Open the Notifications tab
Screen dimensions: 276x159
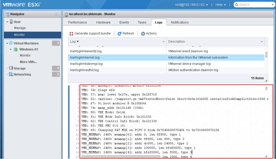(x=180, y=22)
